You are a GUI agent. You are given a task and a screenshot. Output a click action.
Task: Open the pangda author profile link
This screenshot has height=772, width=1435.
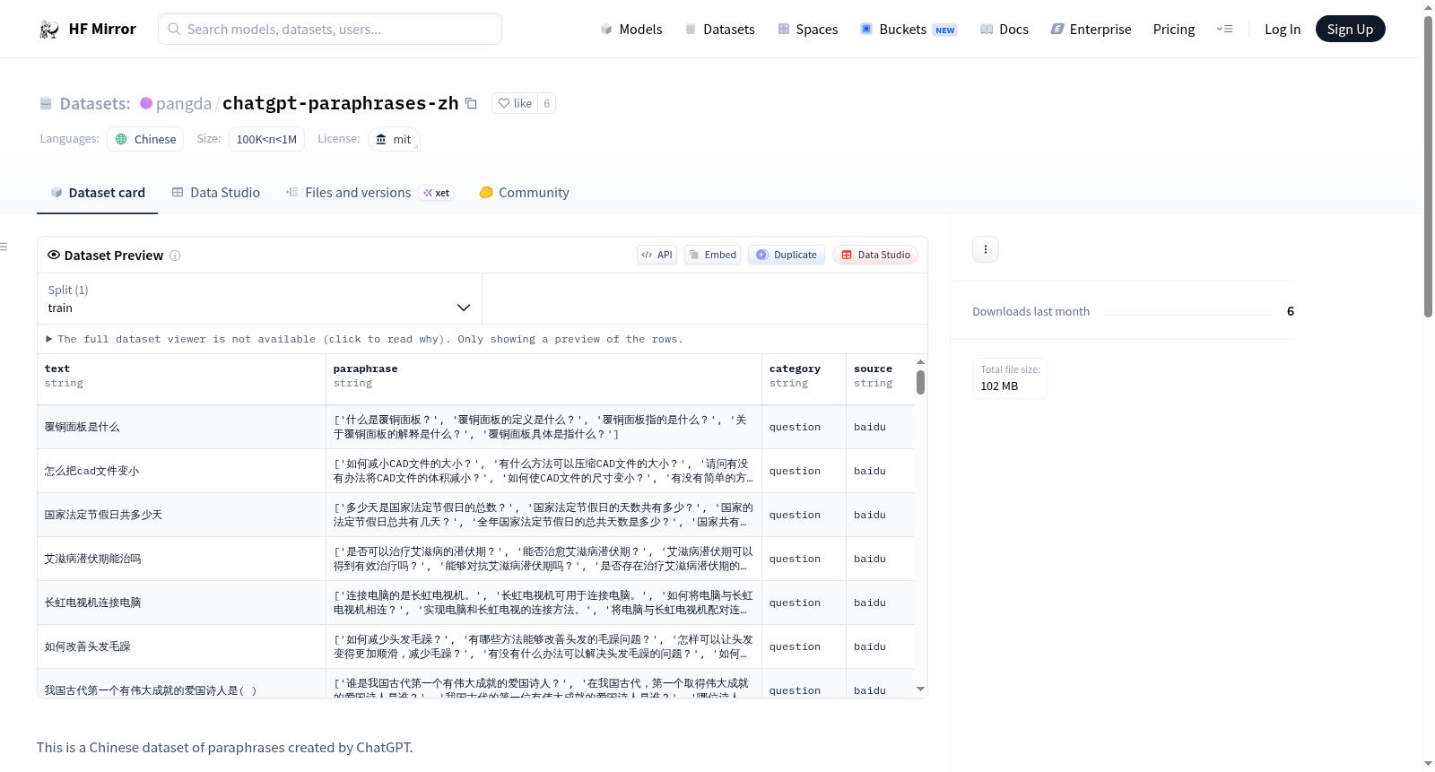[x=184, y=103]
